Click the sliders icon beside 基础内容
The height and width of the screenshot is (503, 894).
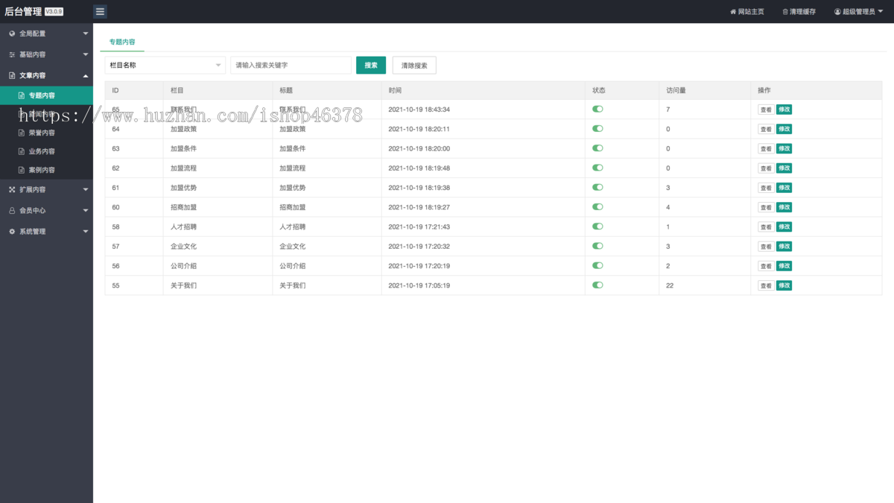click(12, 54)
